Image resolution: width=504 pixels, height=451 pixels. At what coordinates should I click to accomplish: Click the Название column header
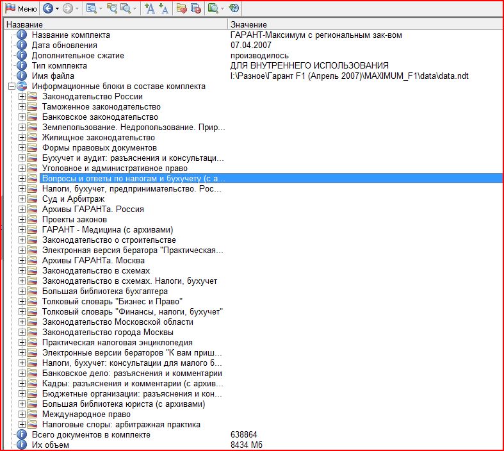pos(115,24)
